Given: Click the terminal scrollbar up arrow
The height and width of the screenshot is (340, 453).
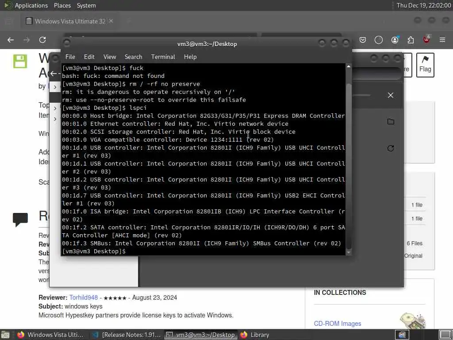Looking at the screenshot, I should [349, 66].
